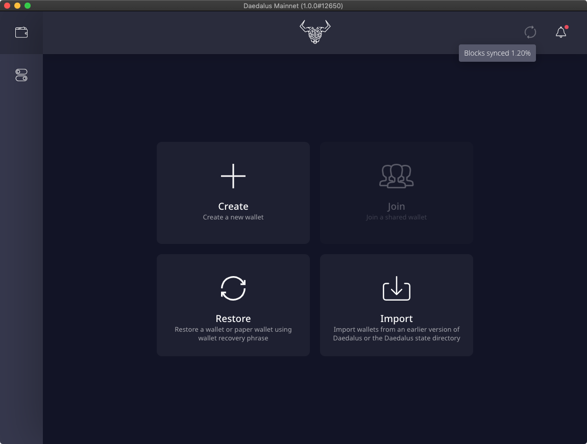Click the "Blocks synced 1.20%" tooltip
Image resolution: width=587 pixels, height=444 pixels.
(x=497, y=53)
